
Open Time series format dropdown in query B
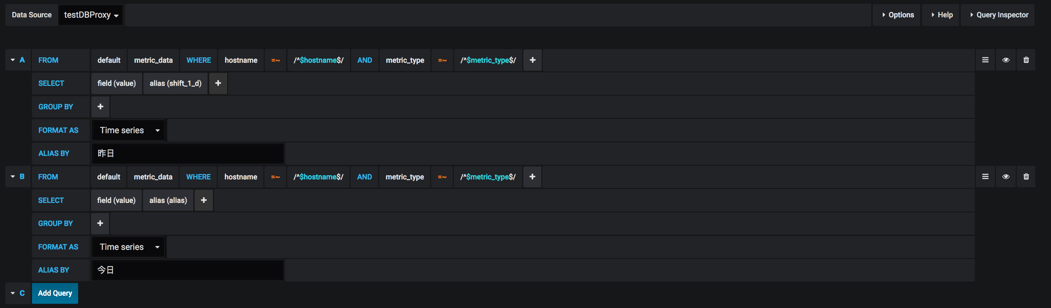(128, 247)
